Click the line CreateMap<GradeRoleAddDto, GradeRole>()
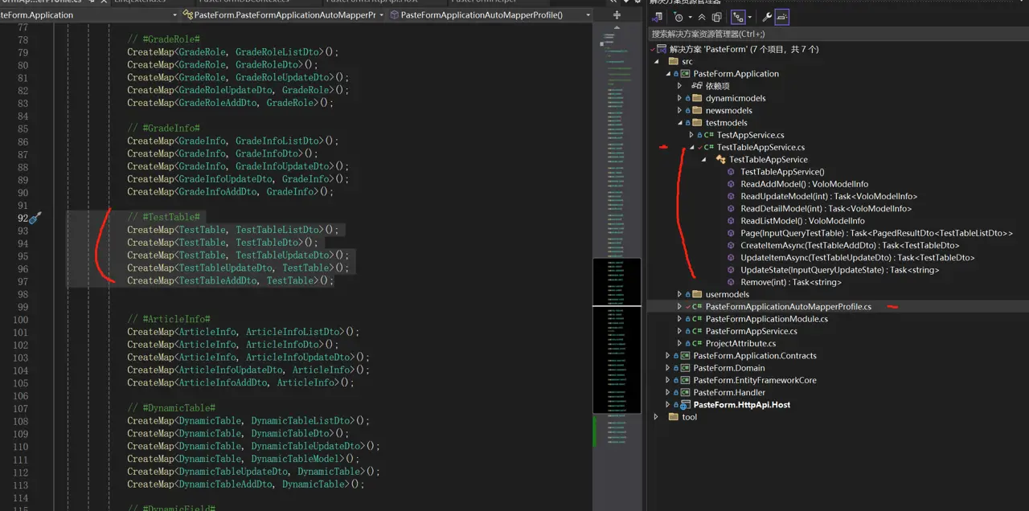This screenshot has height=511, width=1029. (230, 103)
